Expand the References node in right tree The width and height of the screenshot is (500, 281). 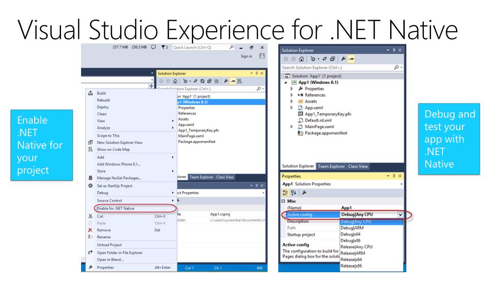[292, 95]
